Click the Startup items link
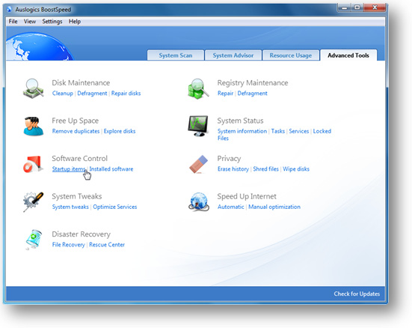Image resolution: width=412 pixels, height=328 pixels. pyautogui.click(x=69, y=169)
